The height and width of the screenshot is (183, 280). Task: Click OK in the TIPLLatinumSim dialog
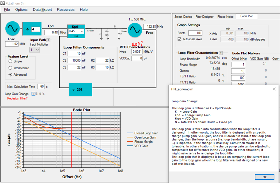point(265,177)
